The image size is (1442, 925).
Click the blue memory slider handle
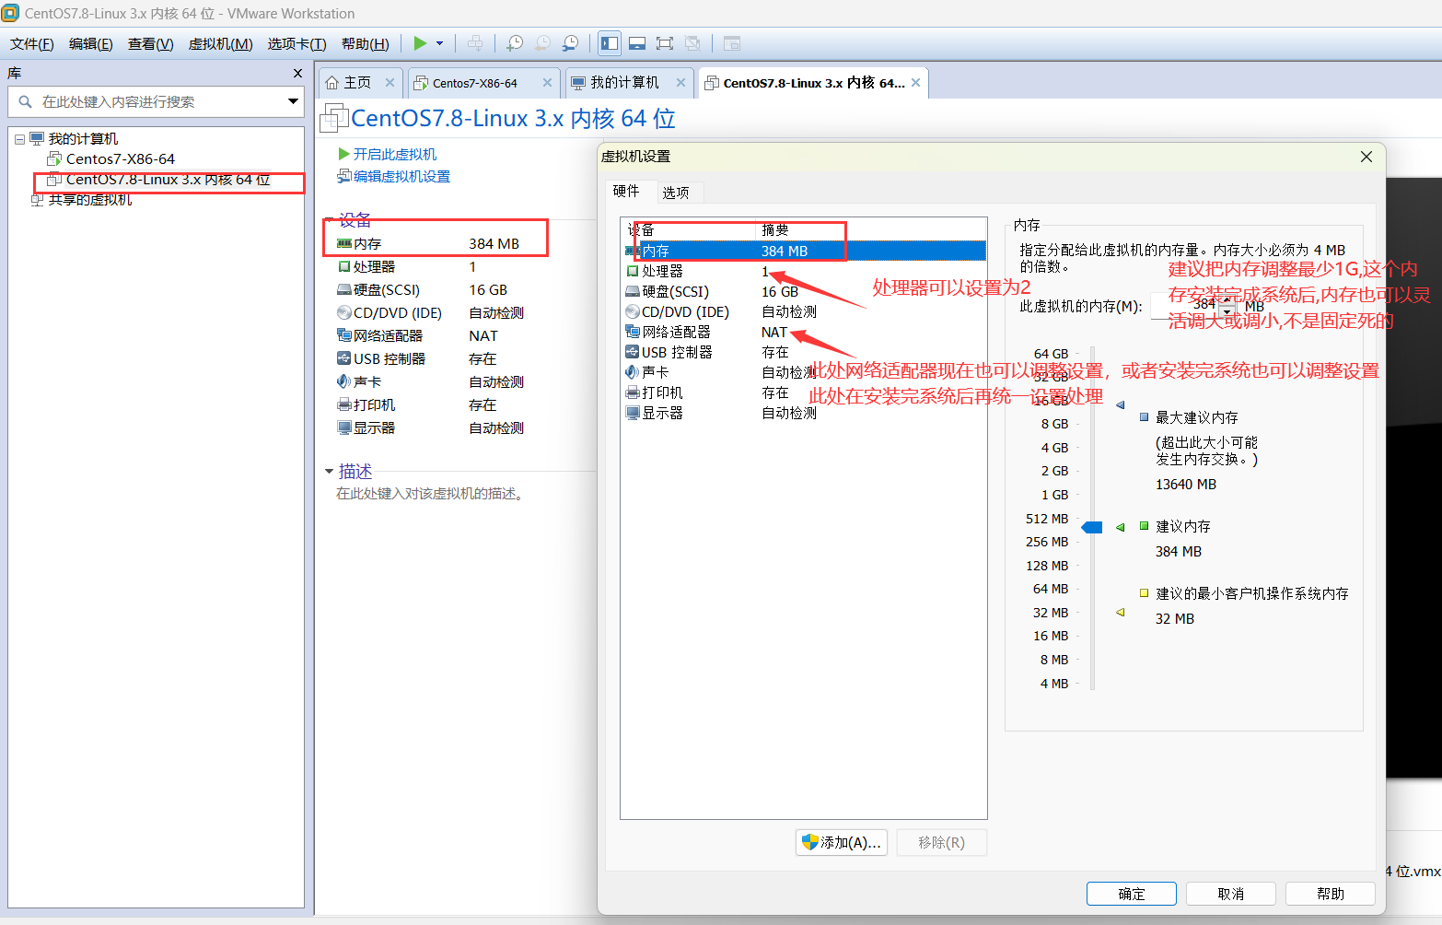[x=1092, y=527]
